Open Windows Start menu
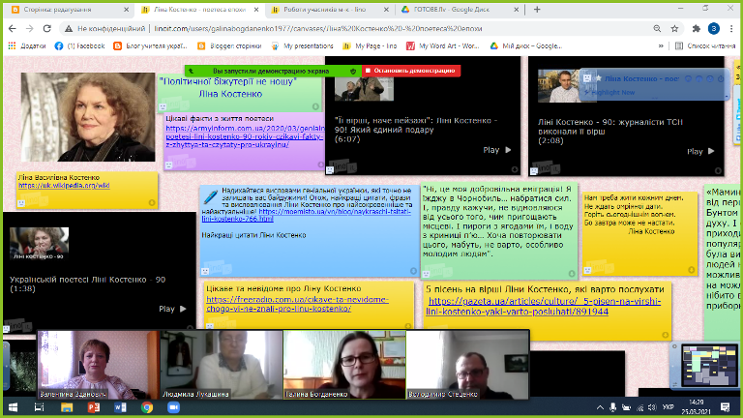 tap(13, 407)
